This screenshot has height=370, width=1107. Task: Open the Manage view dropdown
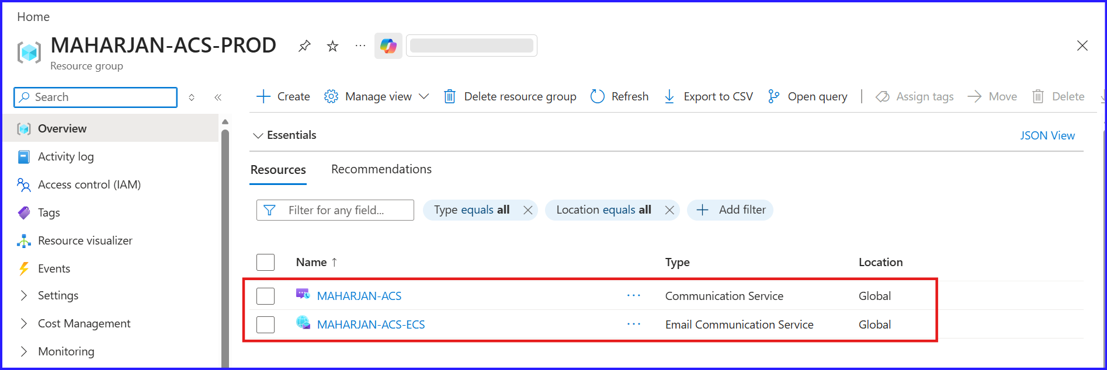(x=377, y=96)
